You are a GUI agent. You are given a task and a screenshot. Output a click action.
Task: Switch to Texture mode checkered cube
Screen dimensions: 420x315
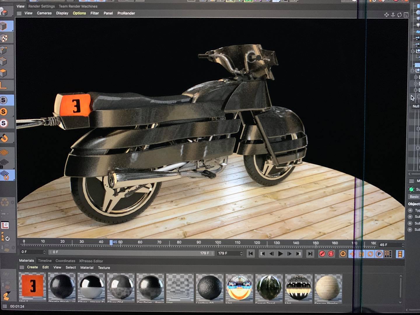[4, 38]
